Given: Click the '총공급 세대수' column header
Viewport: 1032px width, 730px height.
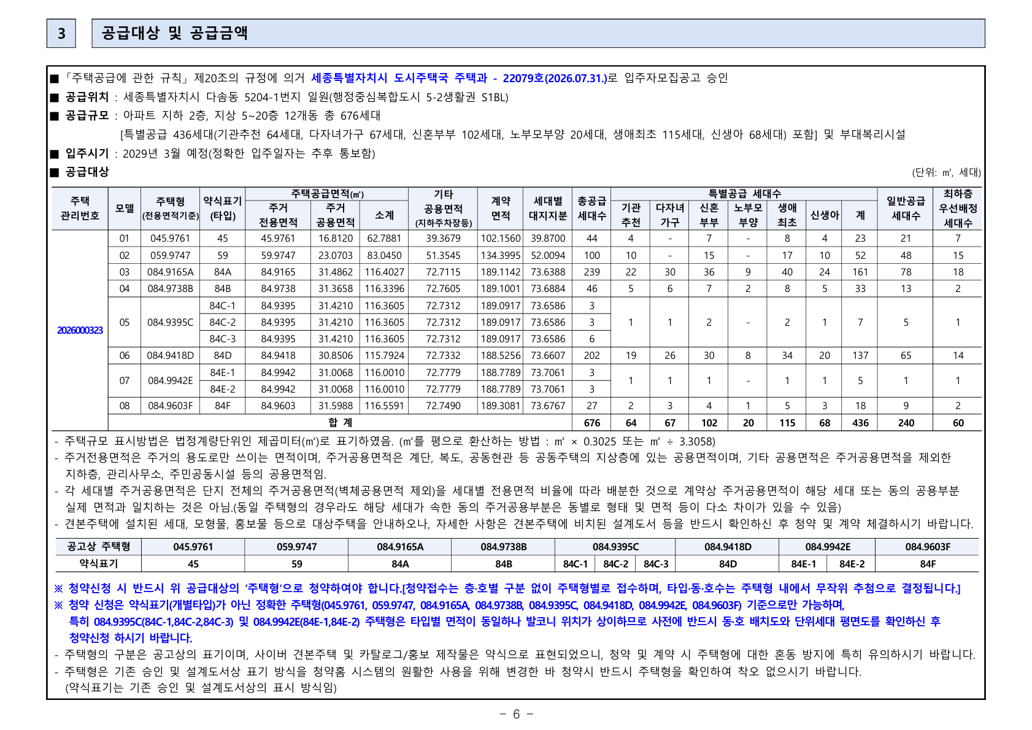Looking at the screenshot, I should pos(591,209).
